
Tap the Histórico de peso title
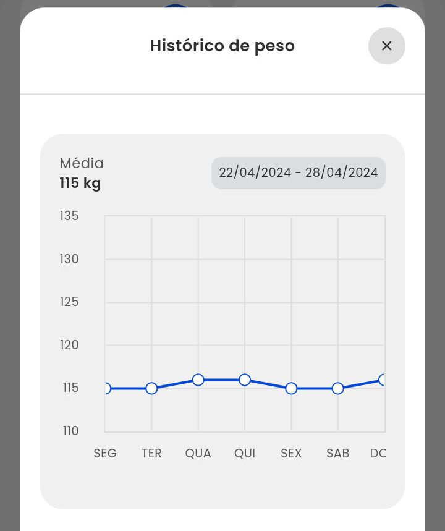pos(222,46)
